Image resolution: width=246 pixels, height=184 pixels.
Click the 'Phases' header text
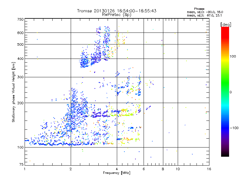tap(199, 9)
